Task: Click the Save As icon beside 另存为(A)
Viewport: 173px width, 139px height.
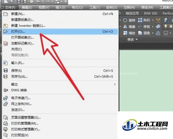Action: click(6, 76)
